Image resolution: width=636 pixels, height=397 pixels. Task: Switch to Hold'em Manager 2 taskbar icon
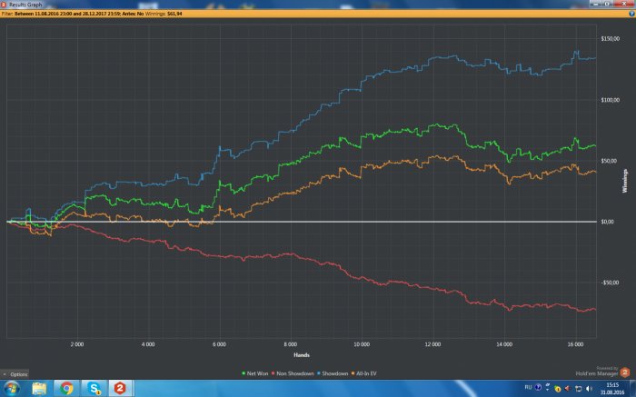120,388
